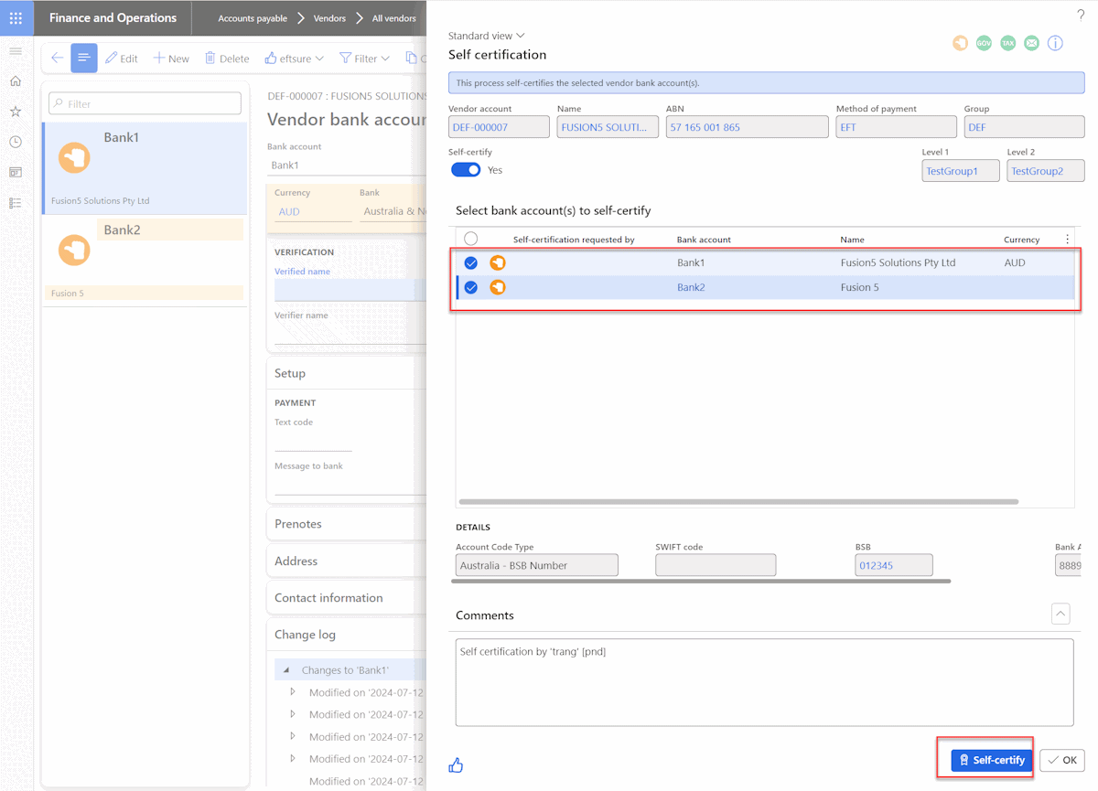Click the copy icon at toolbar's right edge
This screenshot has height=791, width=1098.
(412, 58)
